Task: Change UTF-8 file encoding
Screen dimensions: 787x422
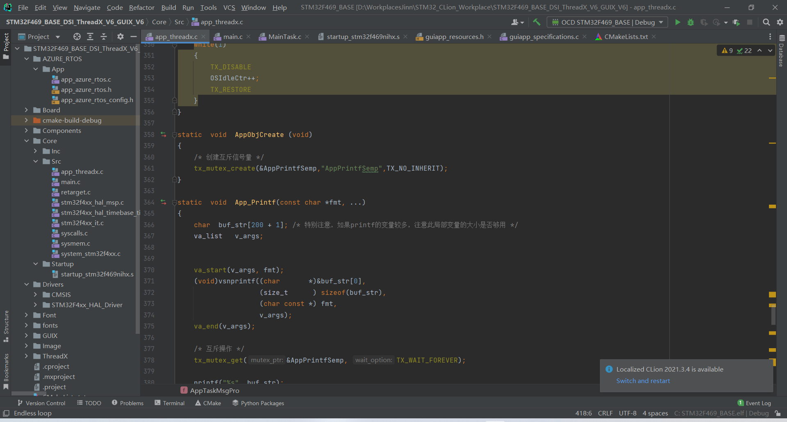Action: click(628, 413)
